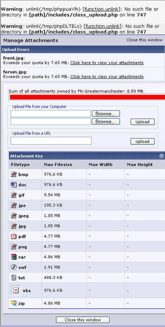Click the png filetype icon
The height and width of the screenshot is (327, 165).
click(13, 246)
